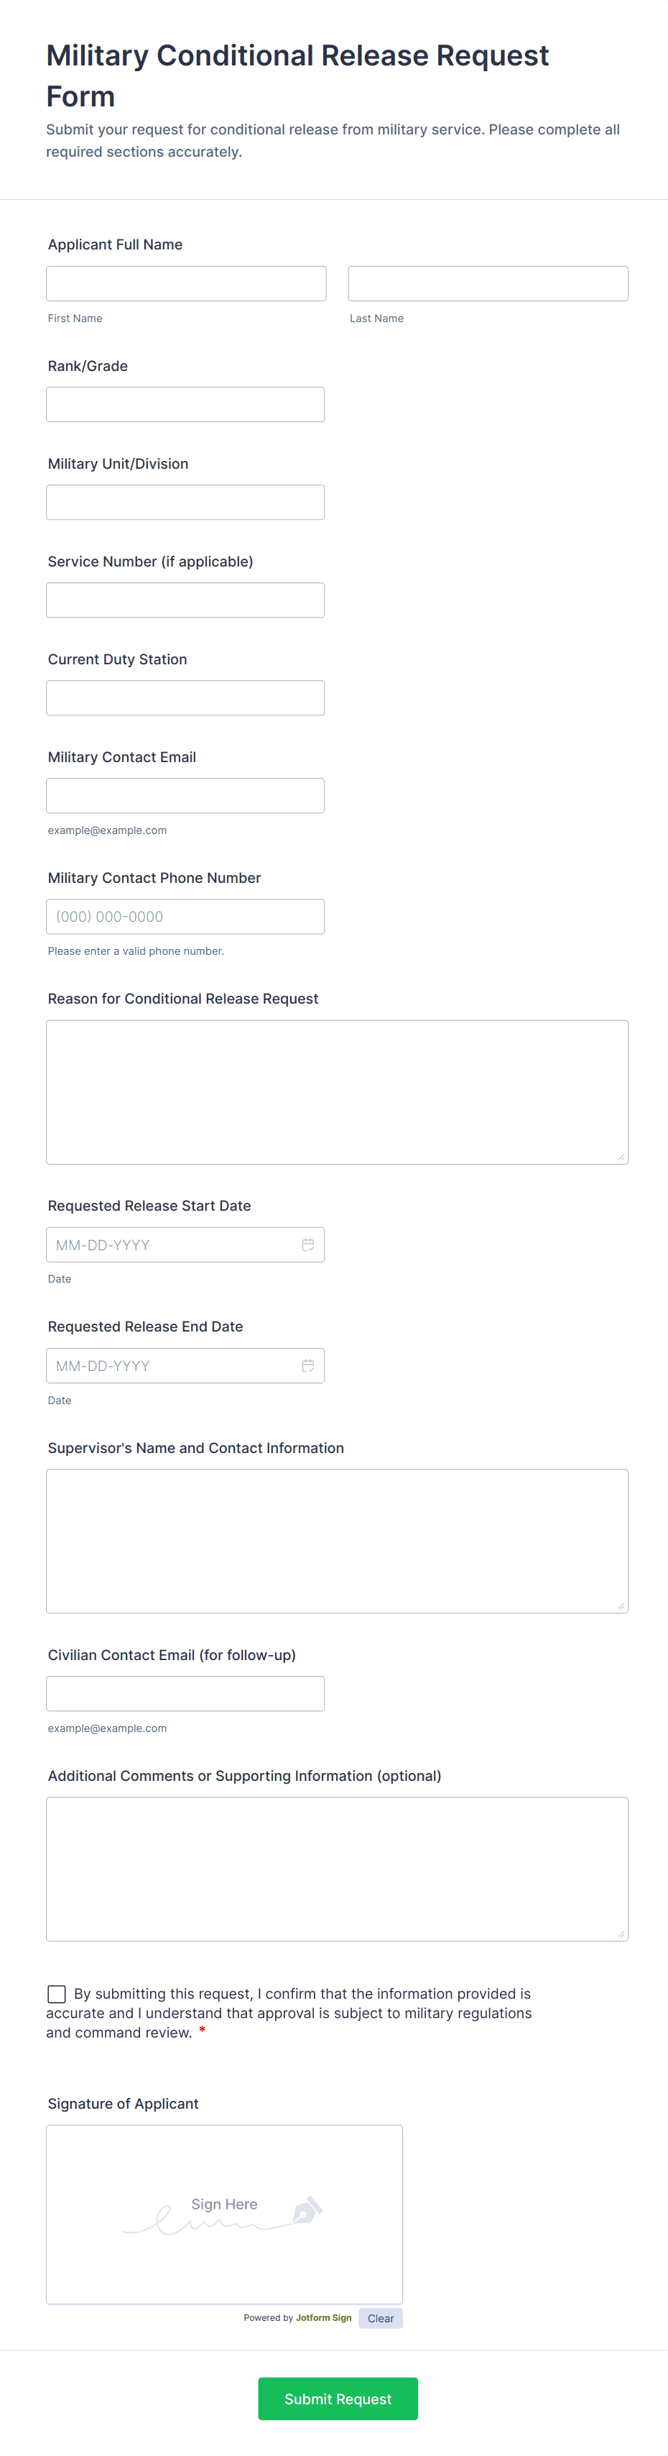668x2456 pixels.
Task: Focus the First Name input field
Action: (x=186, y=283)
